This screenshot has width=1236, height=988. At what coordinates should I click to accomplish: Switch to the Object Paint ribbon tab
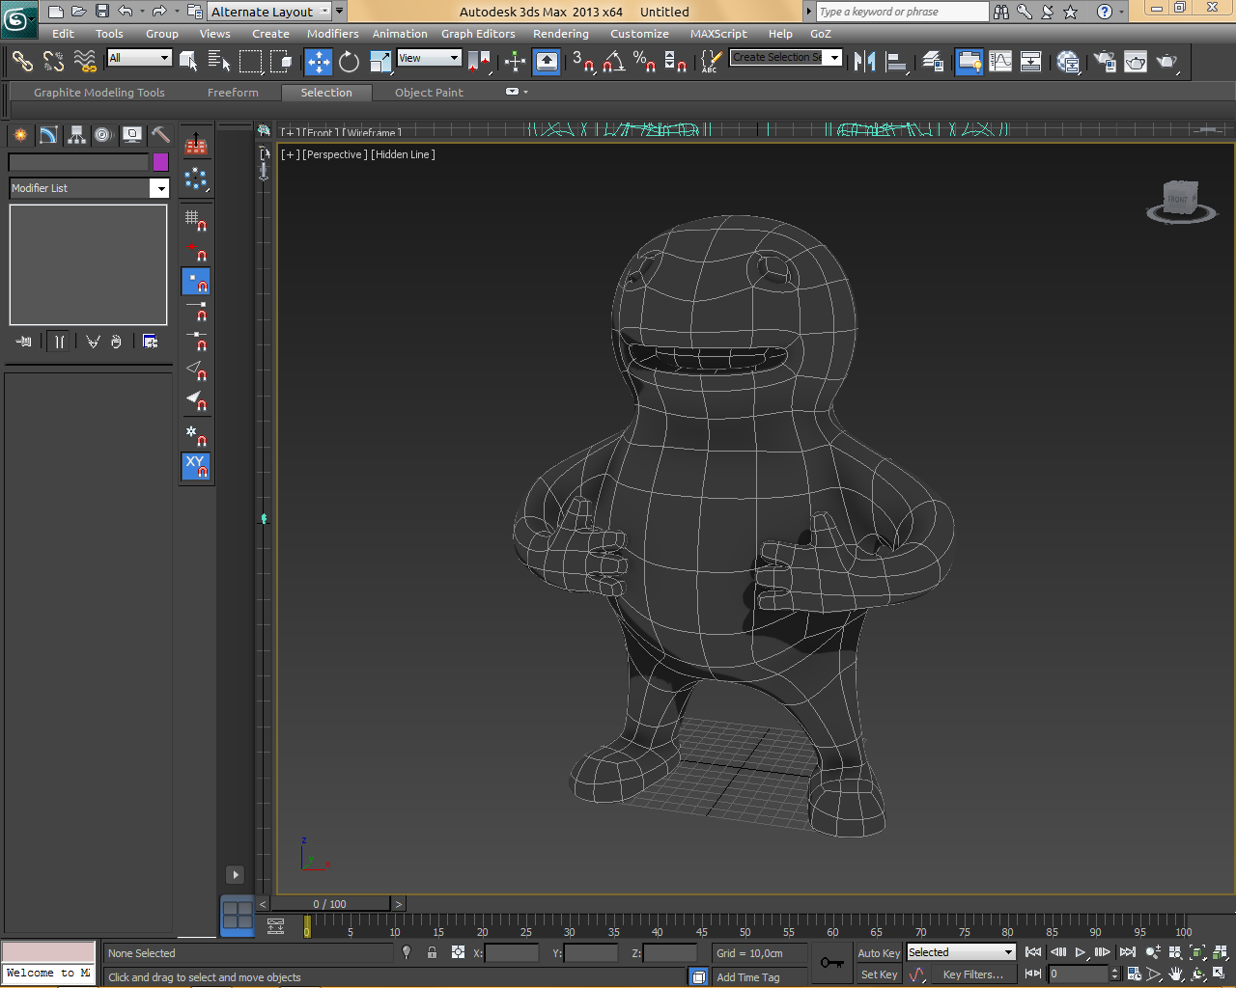(x=429, y=93)
